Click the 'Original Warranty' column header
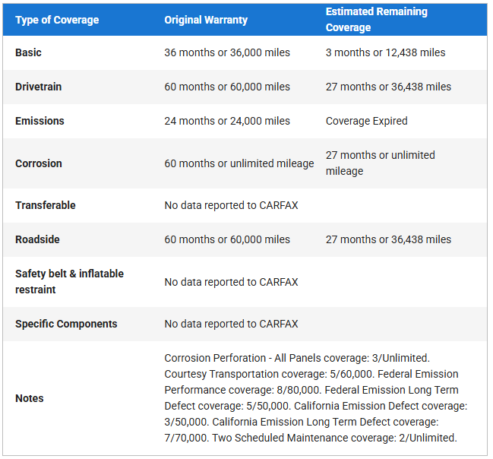The height and width of the screenshot is (459, 493). coord(206,20)
